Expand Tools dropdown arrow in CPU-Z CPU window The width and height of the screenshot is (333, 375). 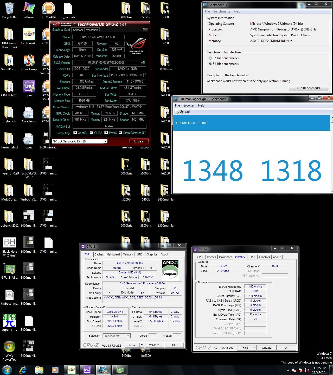(x=142, y=345)
